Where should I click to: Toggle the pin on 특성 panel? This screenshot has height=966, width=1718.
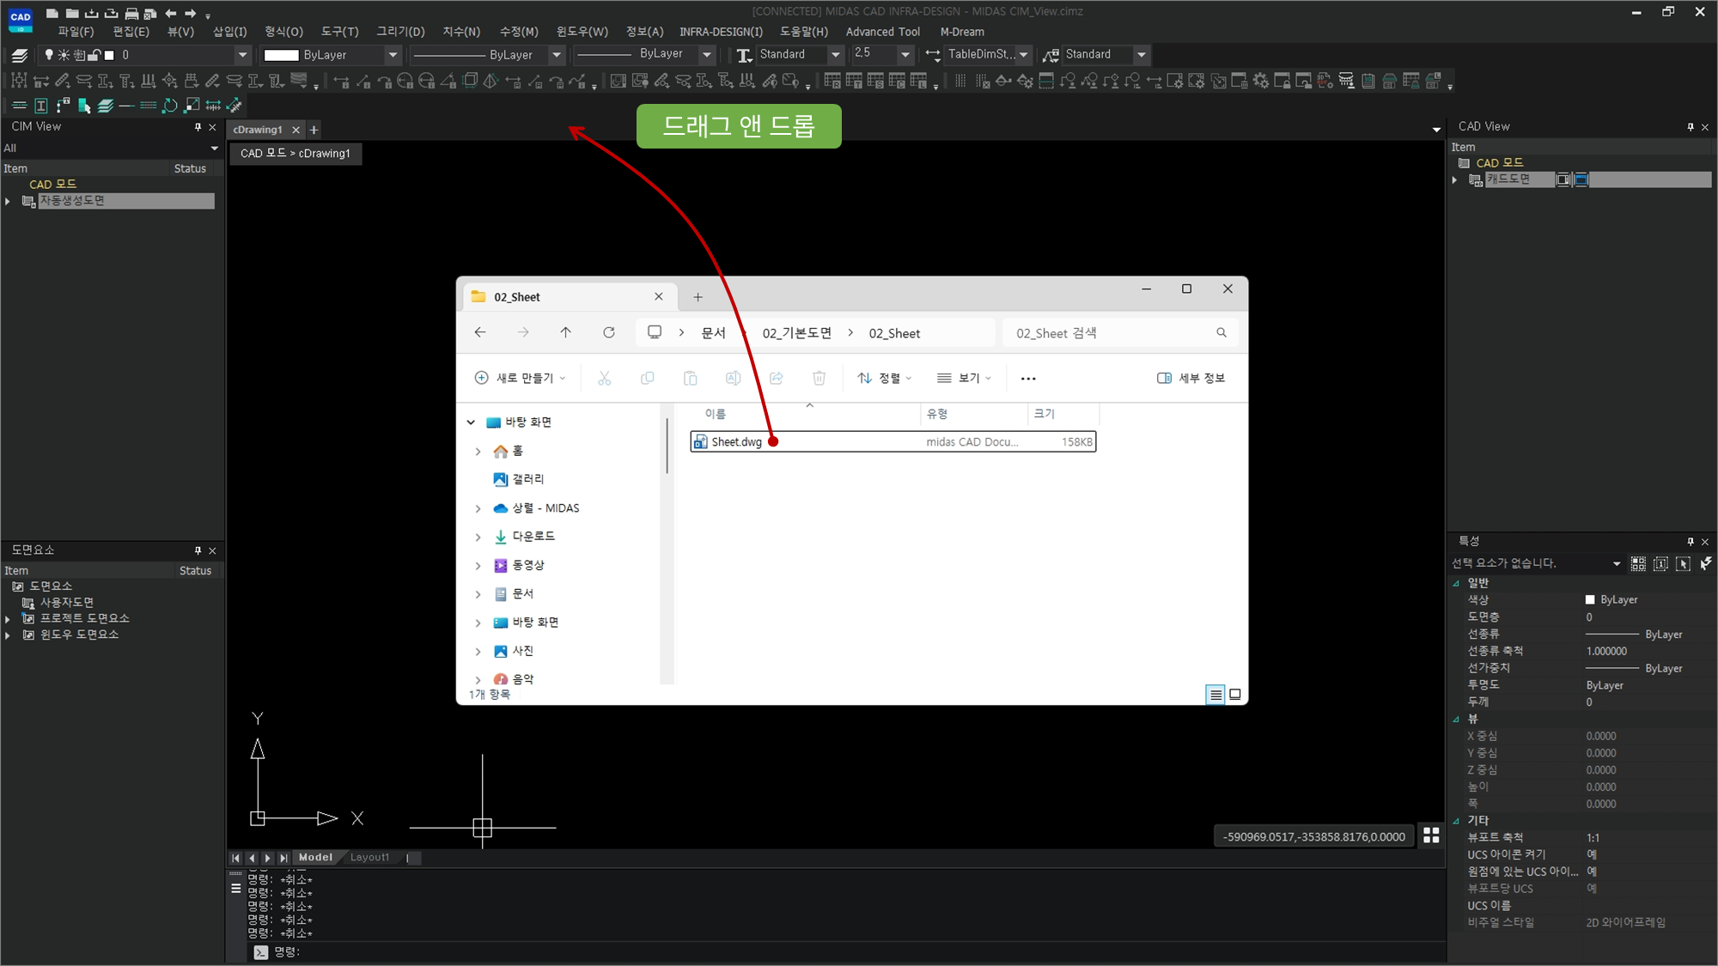1690,542
